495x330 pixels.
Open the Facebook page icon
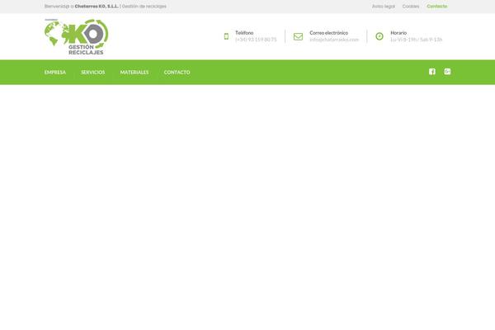432,72
